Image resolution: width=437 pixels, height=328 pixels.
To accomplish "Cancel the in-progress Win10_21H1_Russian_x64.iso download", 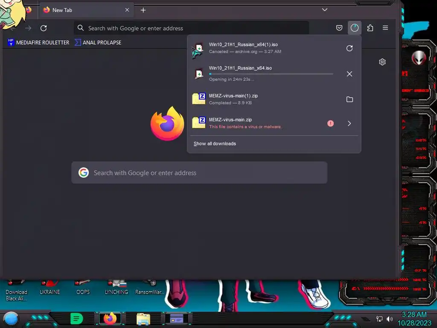I will (350, 74).
